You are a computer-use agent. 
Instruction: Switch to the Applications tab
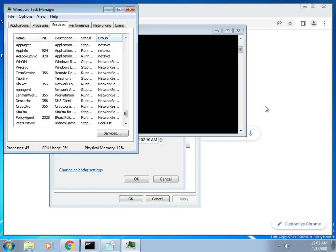[19, 25]
